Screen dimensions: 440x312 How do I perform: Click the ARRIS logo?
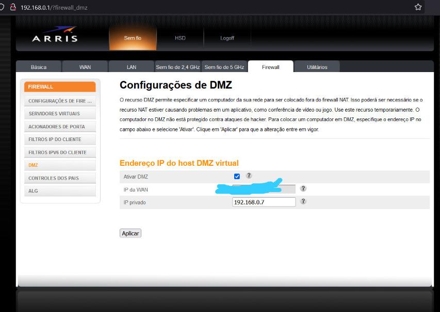[x=55, y=34]
